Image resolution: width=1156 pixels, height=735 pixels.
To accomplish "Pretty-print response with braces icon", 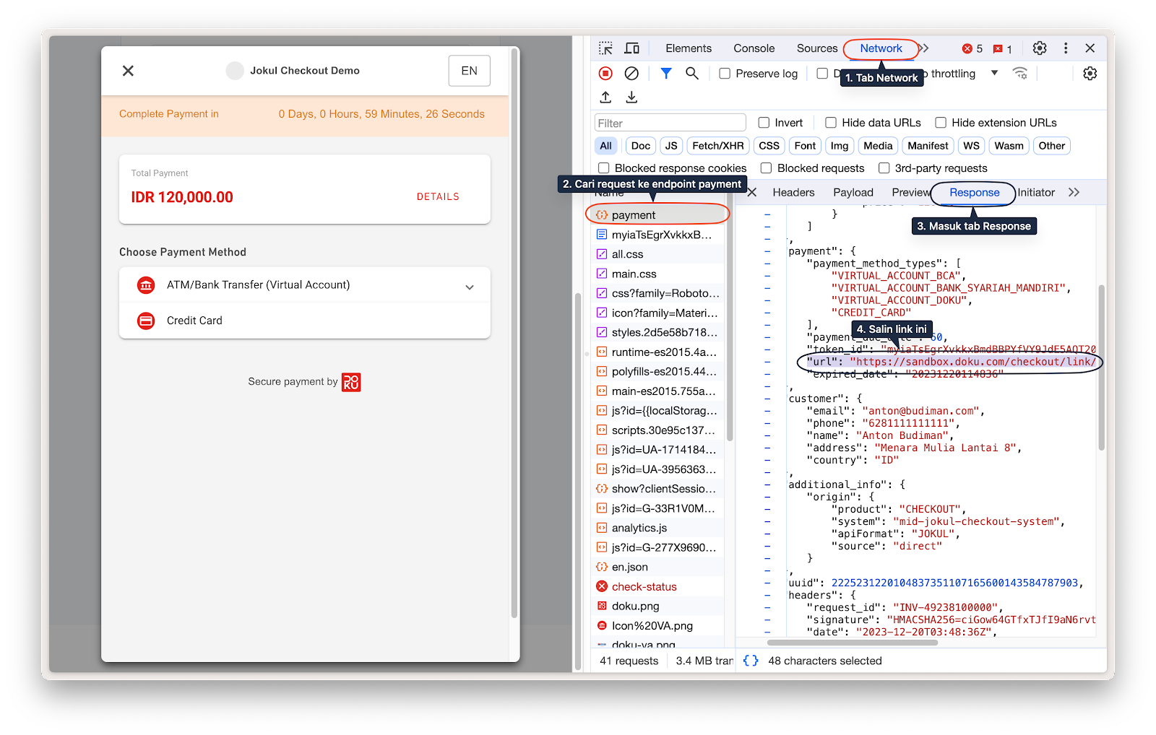I will coord(751,661).
